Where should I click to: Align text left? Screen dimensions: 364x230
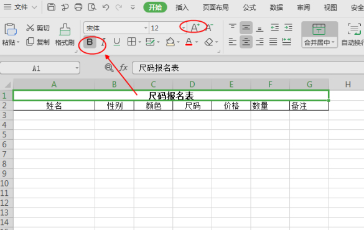232,42
